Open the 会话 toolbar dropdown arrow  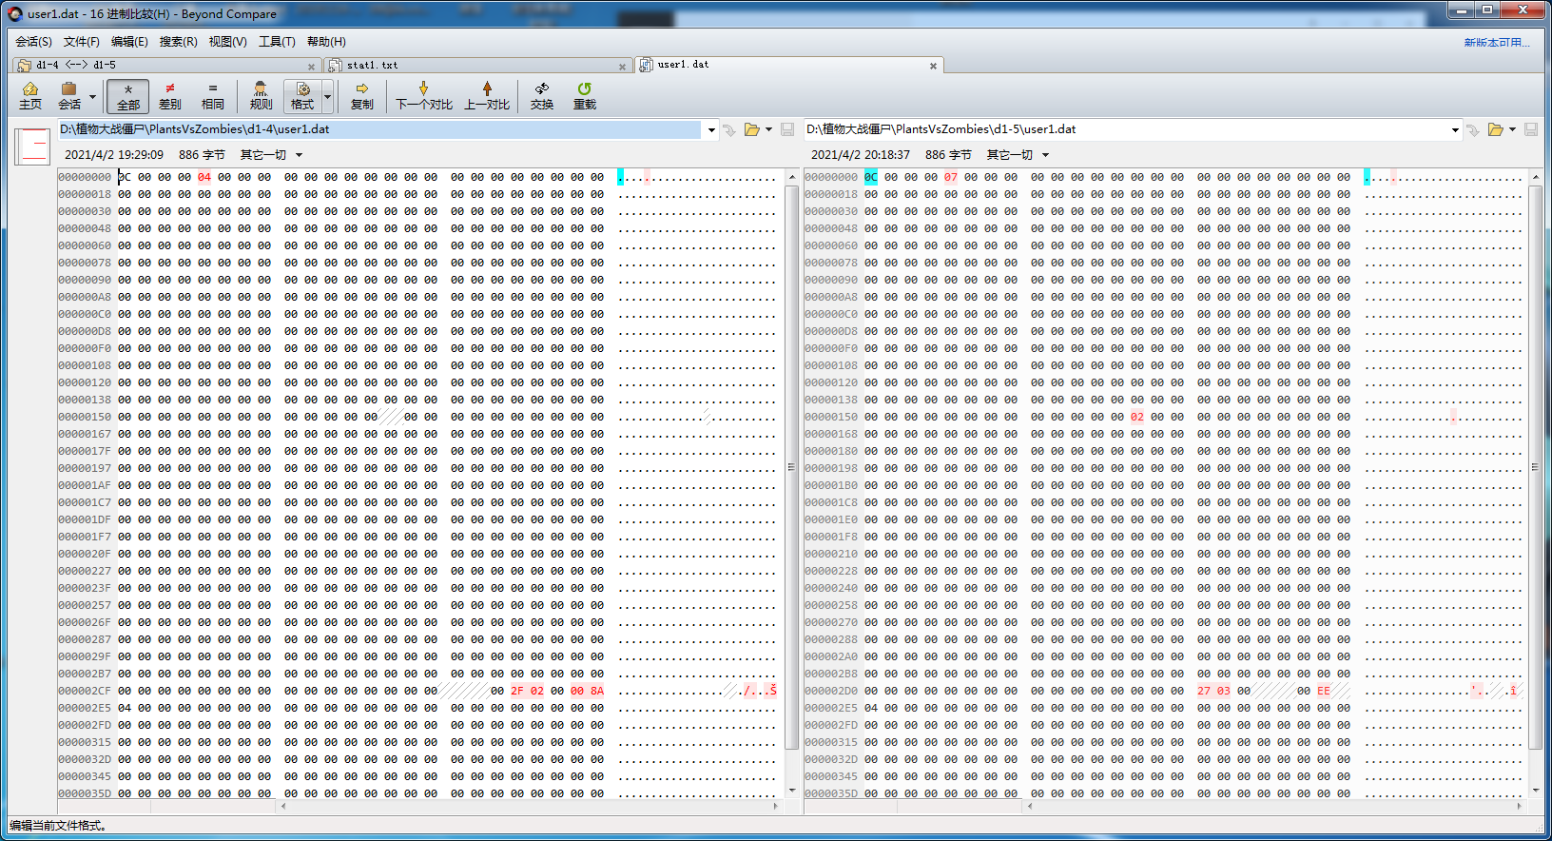pos(92,97)
